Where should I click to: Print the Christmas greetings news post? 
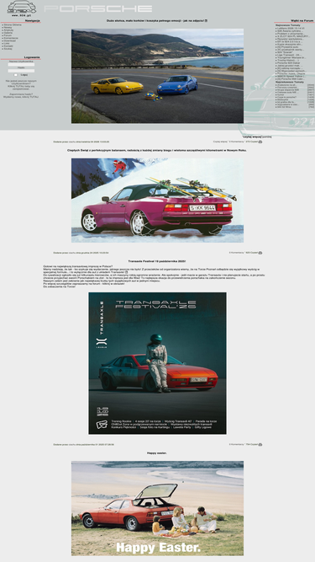260,253
